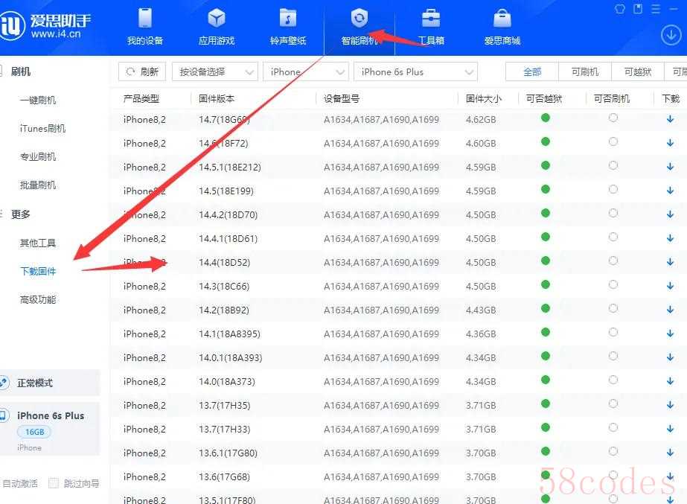
Task: Select 专业刷机 in sidebar
Action: (38, 157)
